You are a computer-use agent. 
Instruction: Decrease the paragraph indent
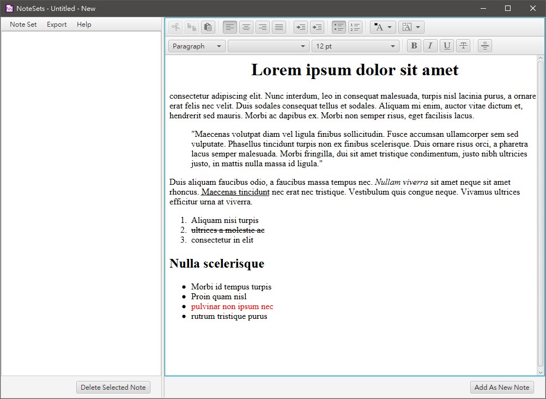[x=300, y=27]
